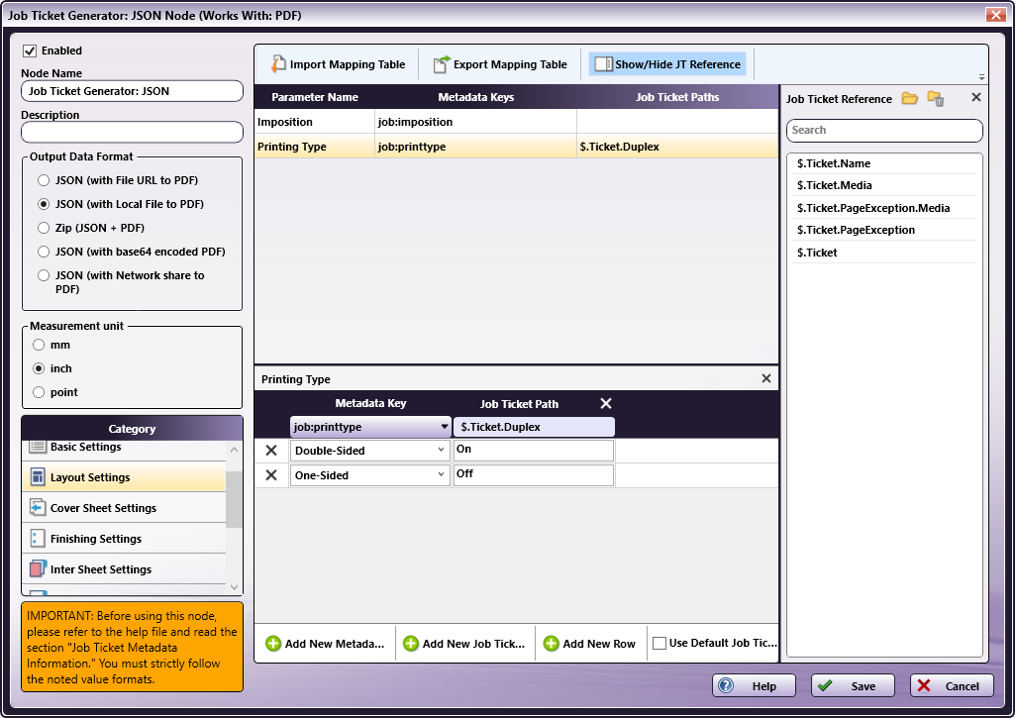Toggle the Show/Hide JT Reference button
This screenshot has height=718, width=1015.
(667, 64)
